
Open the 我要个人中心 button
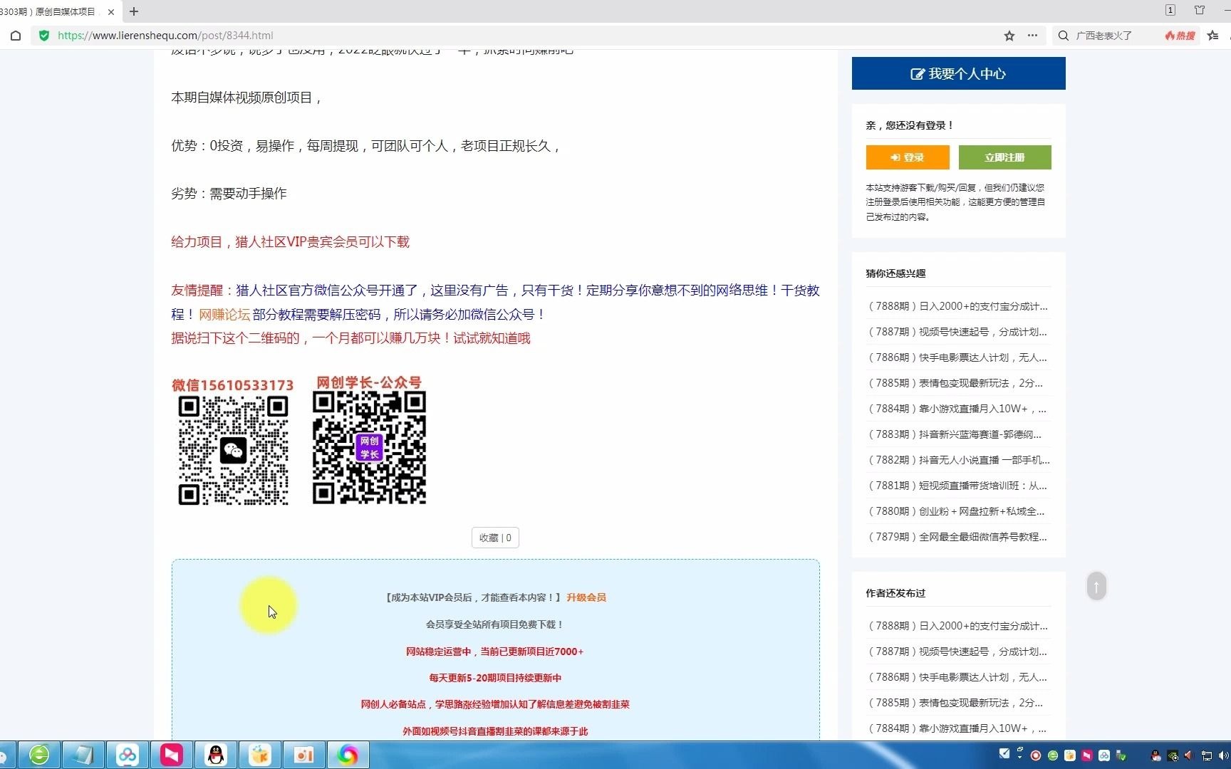point(958,73)
